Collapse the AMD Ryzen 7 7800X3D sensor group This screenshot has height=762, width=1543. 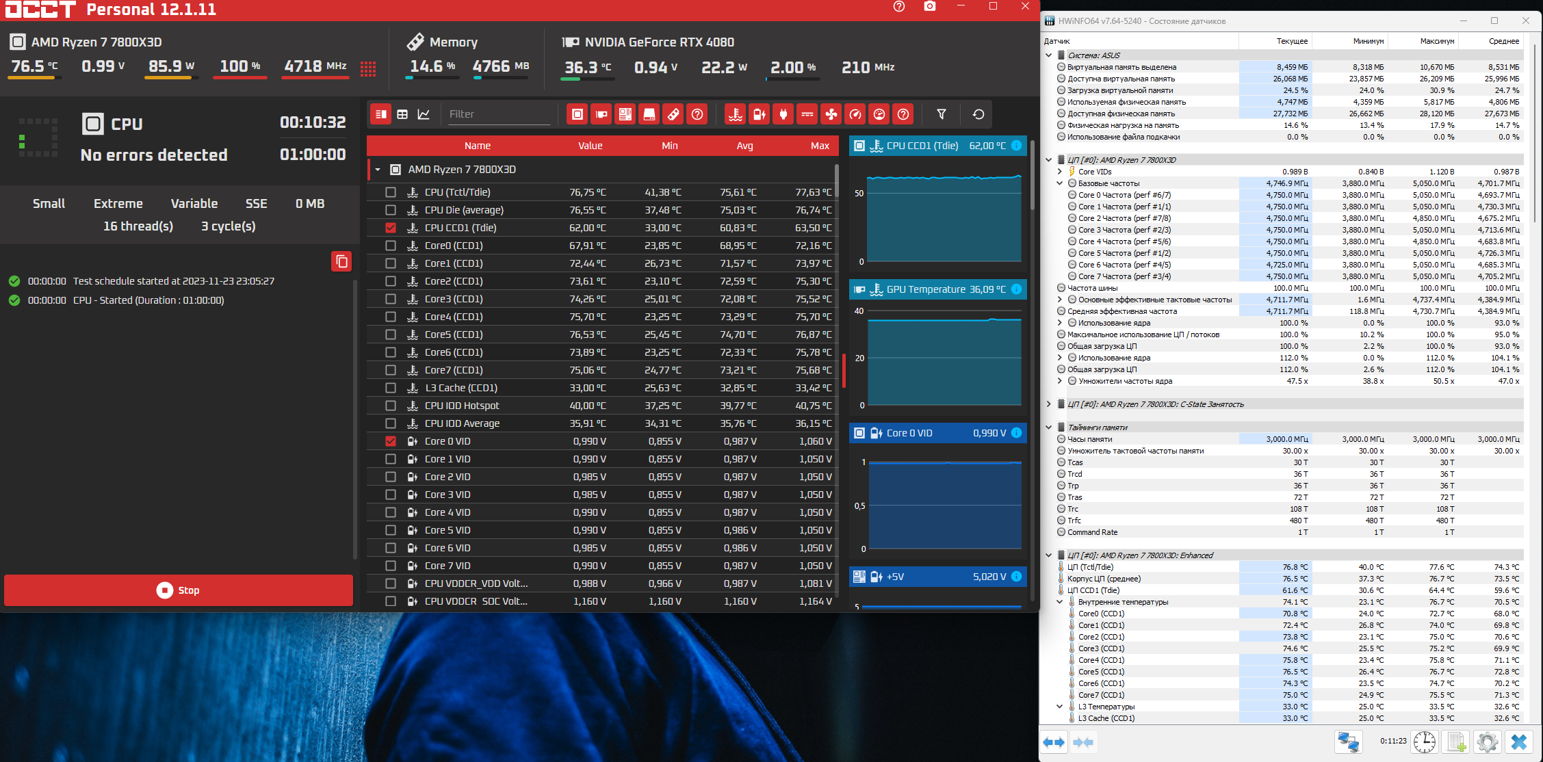point(378,170)
